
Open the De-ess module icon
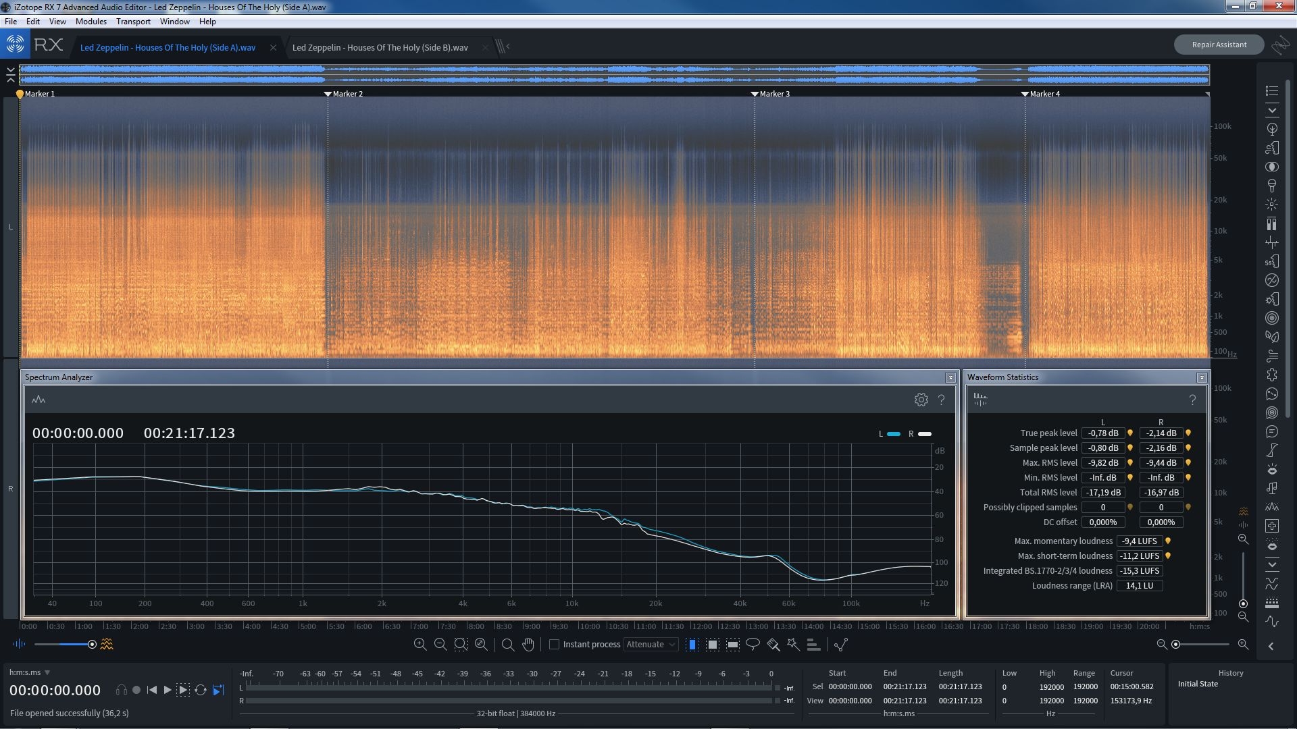click(x=1272, y=261)
